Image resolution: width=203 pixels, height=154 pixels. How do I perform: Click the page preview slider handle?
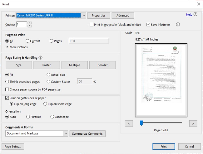141,123
